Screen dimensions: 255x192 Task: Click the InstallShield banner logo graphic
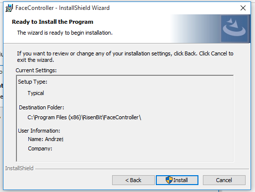[x=235, y=29]
